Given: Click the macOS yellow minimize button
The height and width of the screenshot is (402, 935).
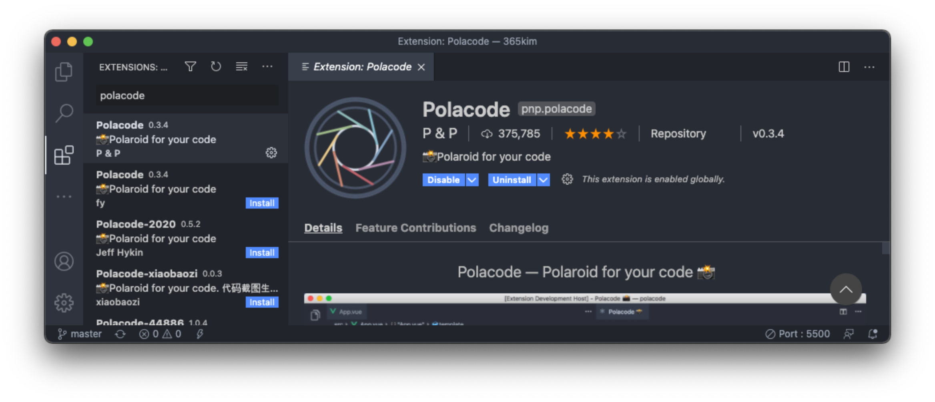Looking at the screenshot, I should coord(72,42).
